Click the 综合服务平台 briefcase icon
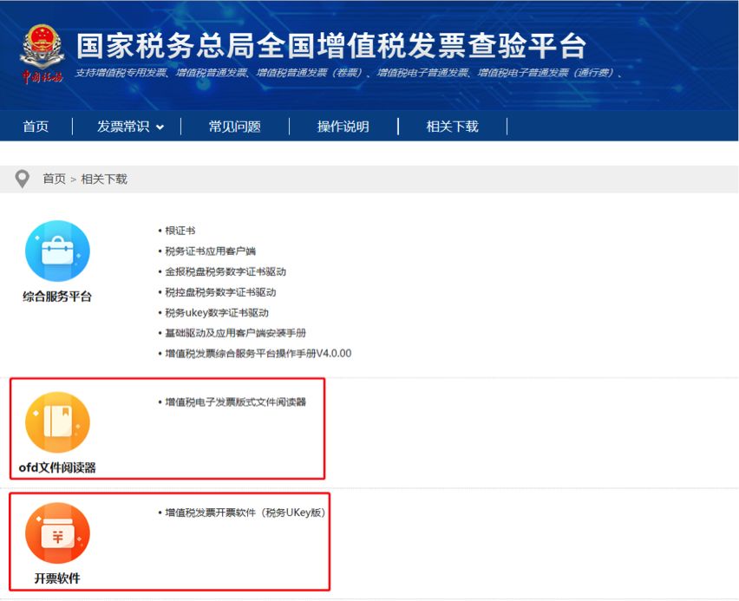This screenshot has height=601, width=739. tap(57, 251)
